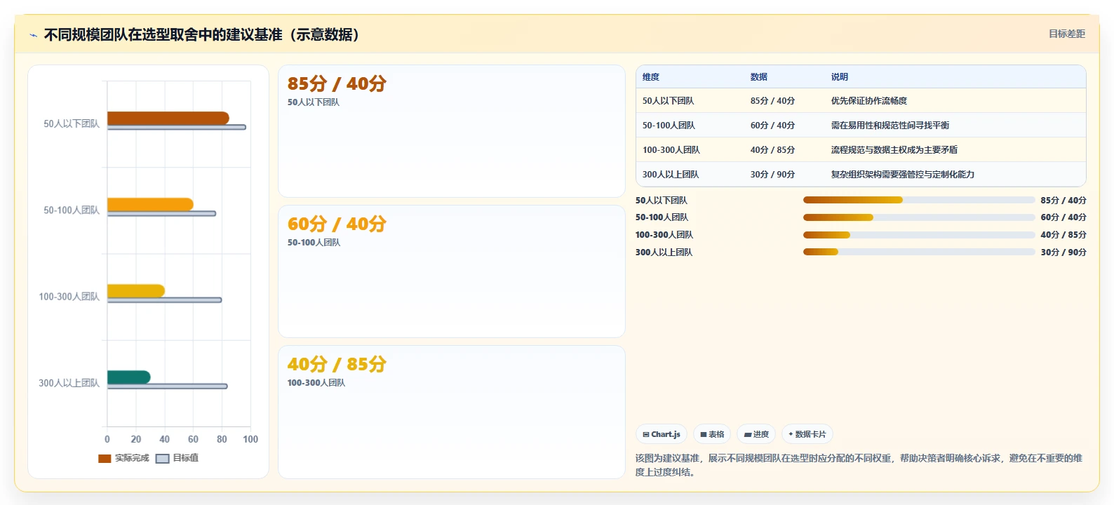Image resolution: width=1114 pixels, height=505 pixels.
Task: Click table data cell 30分 / 90分
Action: point(772,175)
